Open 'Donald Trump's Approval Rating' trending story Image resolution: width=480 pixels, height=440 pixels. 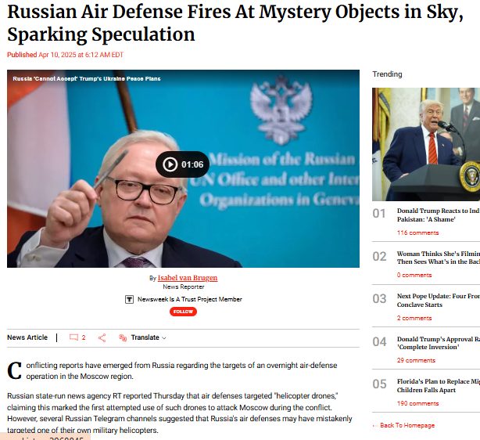[x=439, y=343]
